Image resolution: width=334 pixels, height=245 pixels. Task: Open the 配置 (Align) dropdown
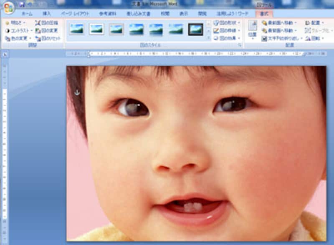tap(314, 22)
